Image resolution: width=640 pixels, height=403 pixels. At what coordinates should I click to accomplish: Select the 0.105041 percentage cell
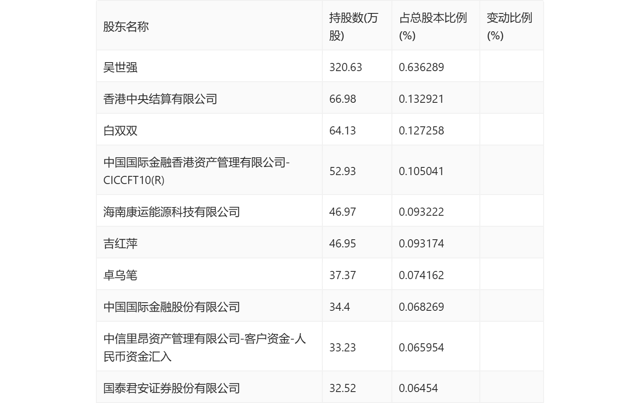[x=421, y=171]
